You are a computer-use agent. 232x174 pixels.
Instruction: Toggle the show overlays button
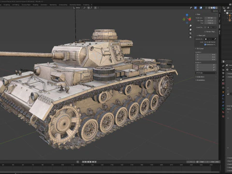click(x=201, y=8)
